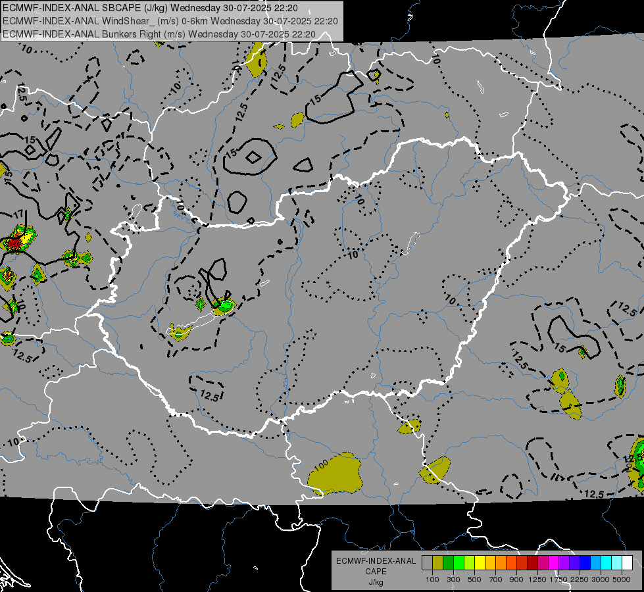Click the pure yellow legend swatch
The width and height of the screenshot is (644, 592).
point(480,563)
